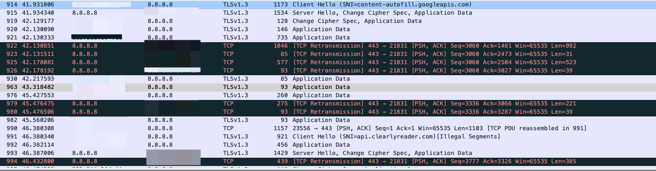Click time cell 46.432800
Screen dimensions: 656x171
(x=38, y=161)
